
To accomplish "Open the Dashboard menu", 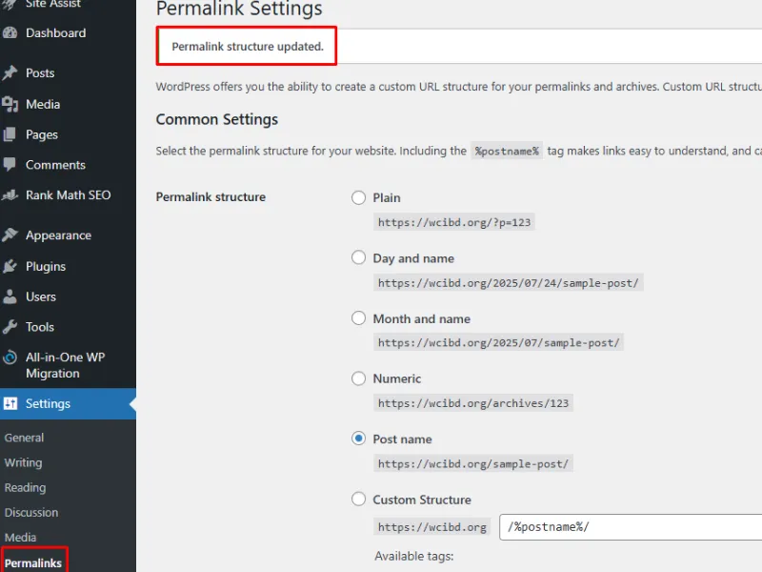I will [56, 33].
